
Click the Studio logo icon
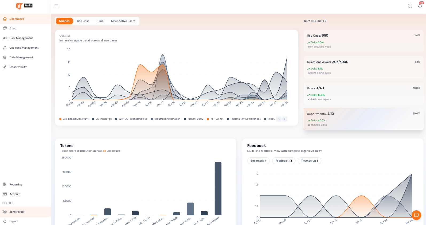point(24,6)
